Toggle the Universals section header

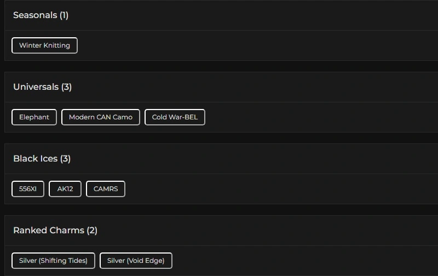[36, 87]
